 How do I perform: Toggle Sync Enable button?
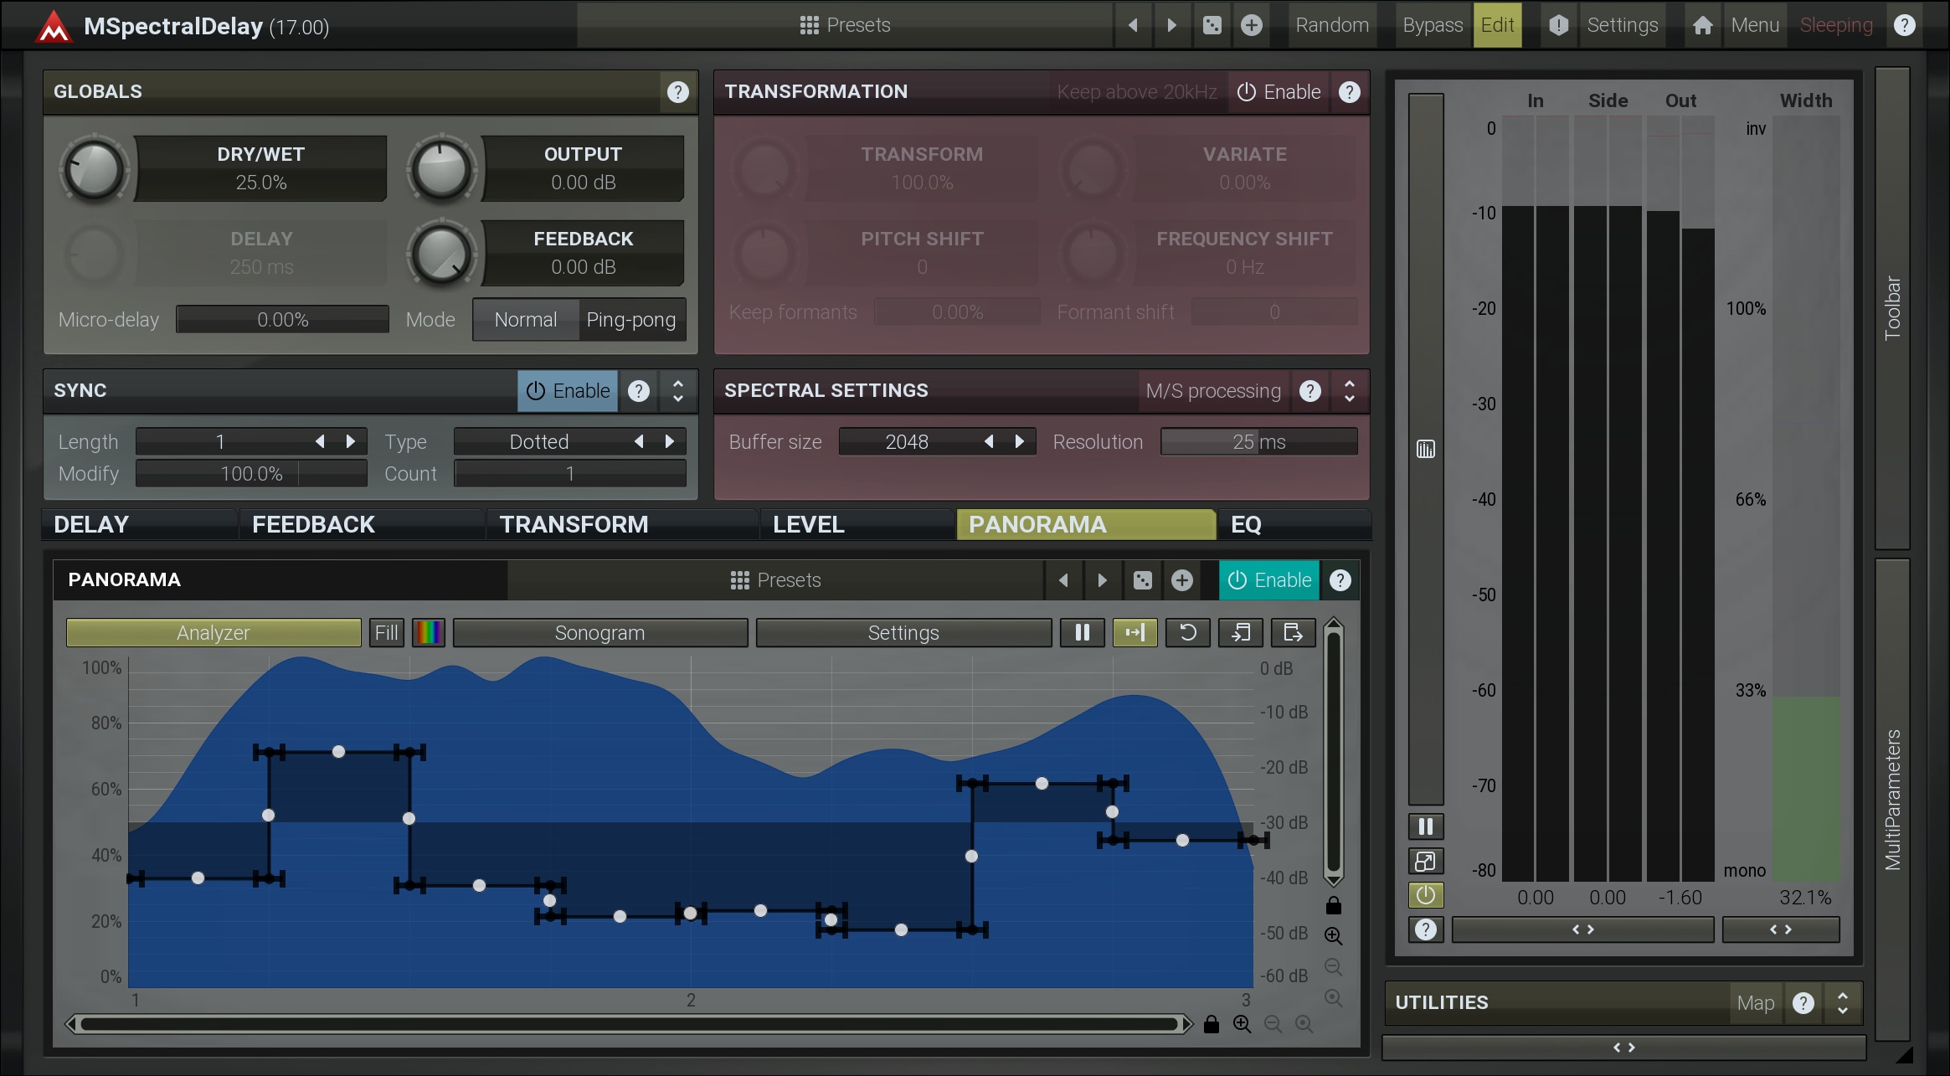pos(568,391)
